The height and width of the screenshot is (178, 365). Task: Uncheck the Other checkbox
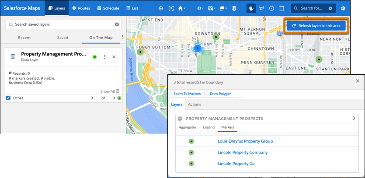click(x=8, y=98)
